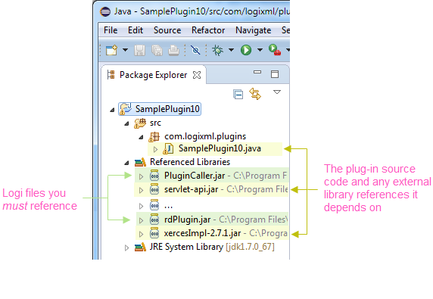Expand the JRE System Library node
Image resolution: width=433 pixels, height=299 pixels.
coord(126,248)
